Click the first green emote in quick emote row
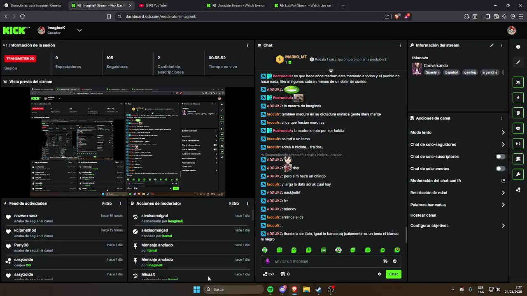This screenshot has width=527, height=296. [265, 250]
